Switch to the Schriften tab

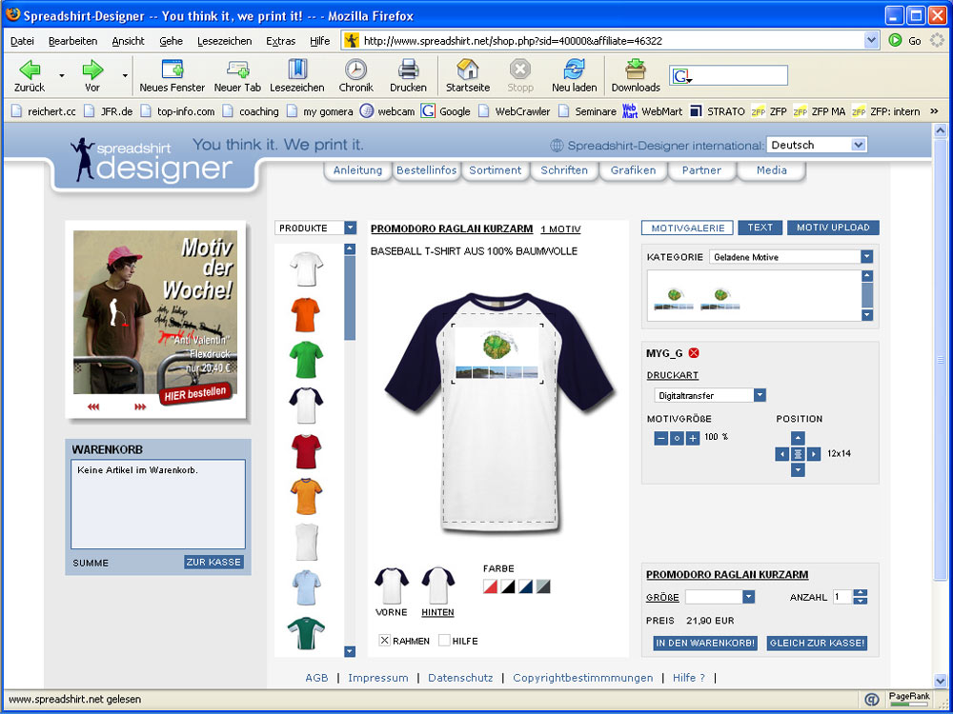564,170
